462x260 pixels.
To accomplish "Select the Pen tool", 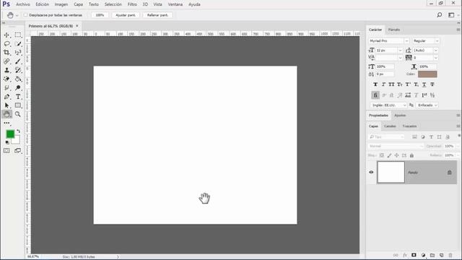I will coord(6,97).
